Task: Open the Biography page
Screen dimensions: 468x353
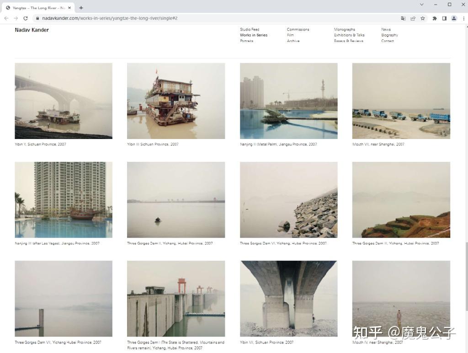Action: (389, 35)
